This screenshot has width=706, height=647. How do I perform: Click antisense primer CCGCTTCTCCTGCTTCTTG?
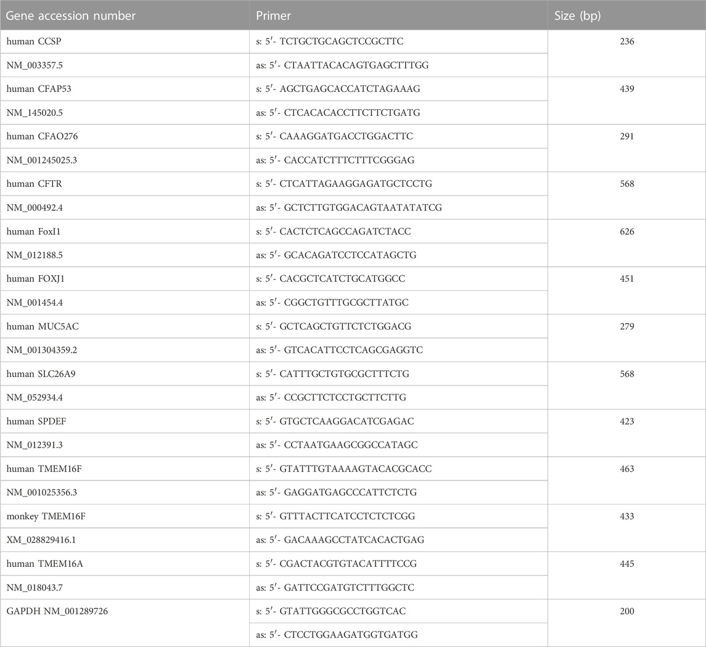click(x=345, y=398)
